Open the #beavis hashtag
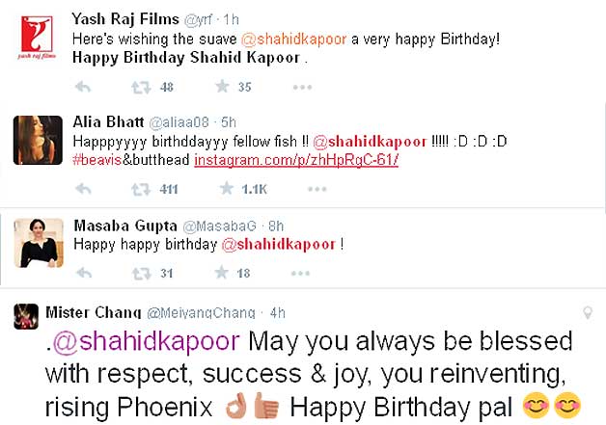The image size is (606, 425). (97, 160)
